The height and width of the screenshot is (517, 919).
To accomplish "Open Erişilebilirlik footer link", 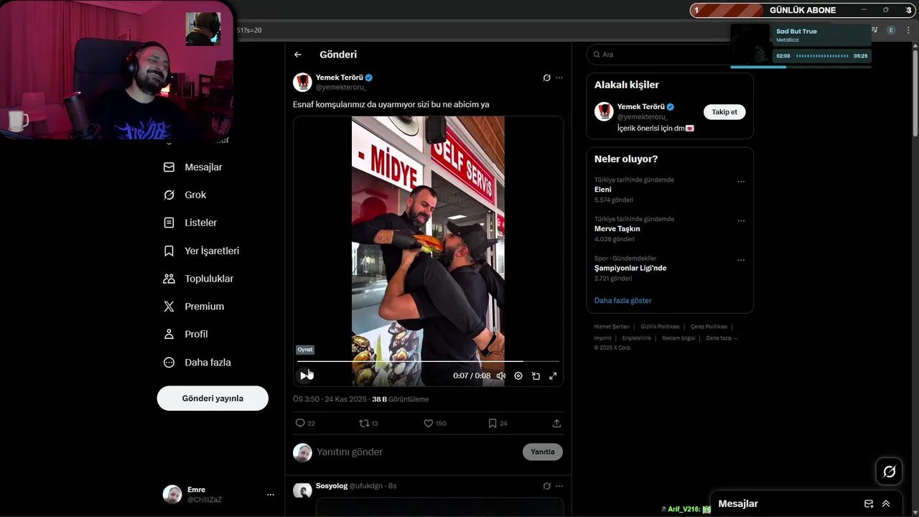I will tap(637, 338).
